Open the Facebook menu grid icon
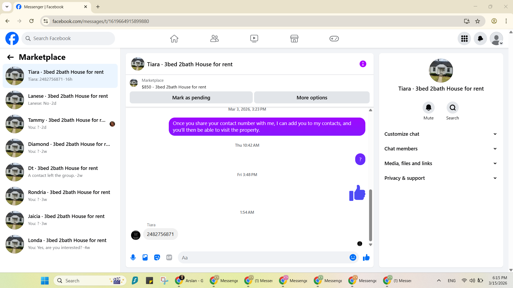Screen dimensions: 513x288 [x=464, y=39]
